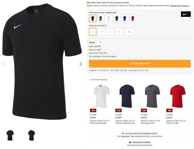This screenshot has height=149, width=194.
Task: Click the star icon next to Versandkostenfrei
Action: point(130,143)
